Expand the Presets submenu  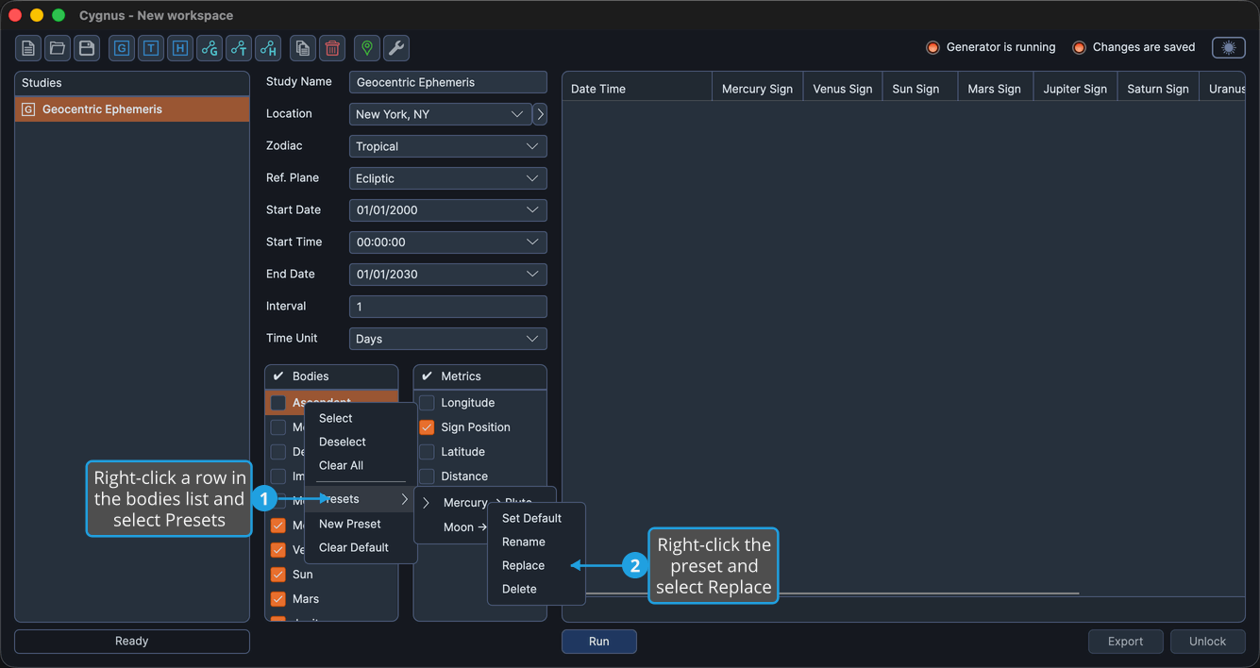(x=361, y=499)
